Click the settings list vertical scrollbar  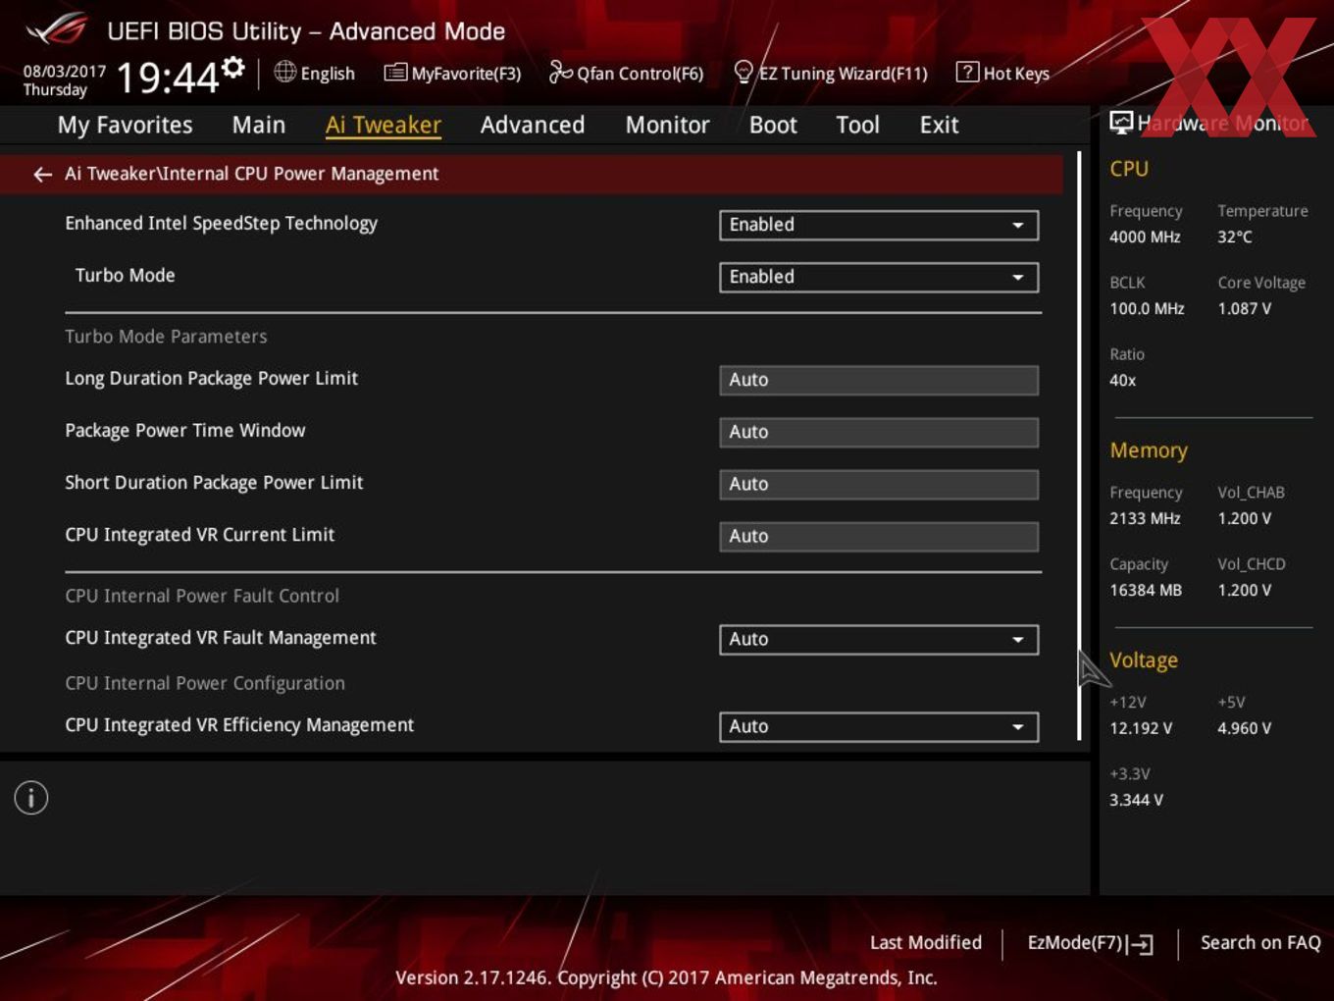pyautogui.click(x=1079, y=447)
